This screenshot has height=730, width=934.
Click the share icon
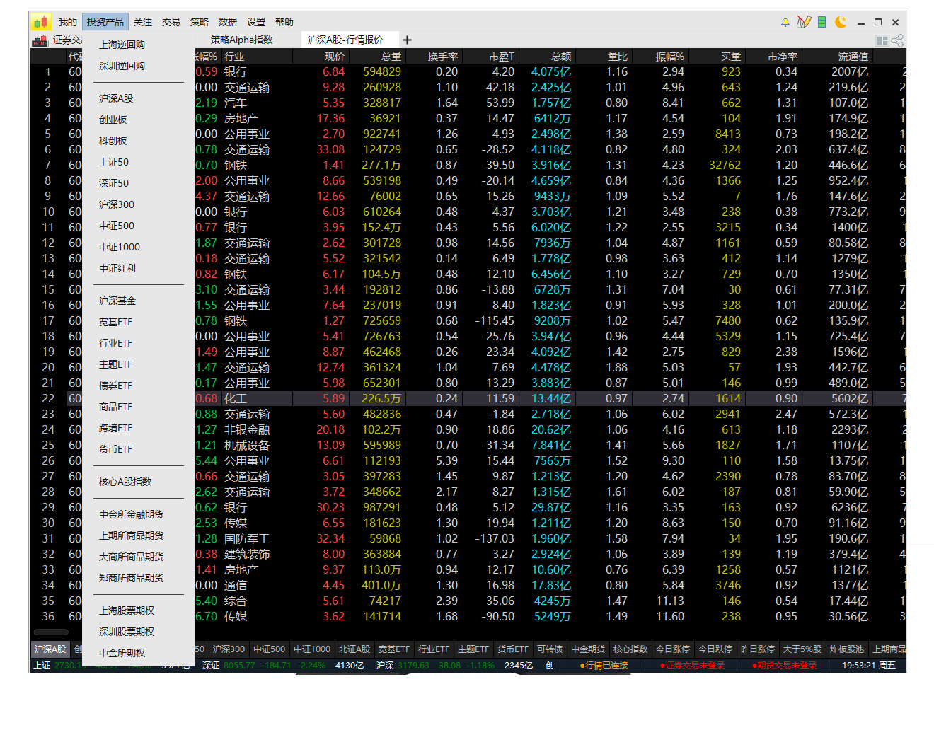[x=897, y=40]
